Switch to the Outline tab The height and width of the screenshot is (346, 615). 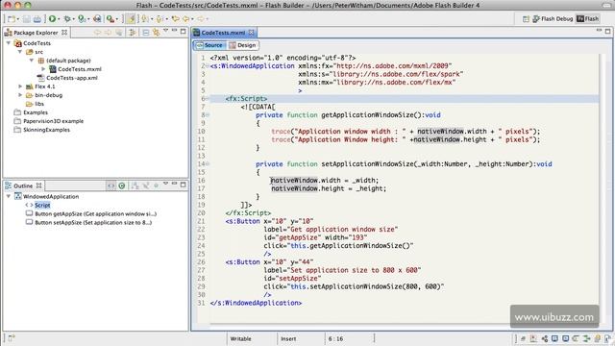[23, 185]
